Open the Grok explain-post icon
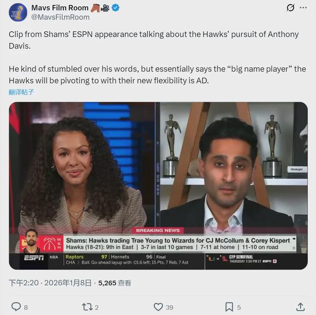This screenshot has width=316, height=315. click(x=290, y=8)
